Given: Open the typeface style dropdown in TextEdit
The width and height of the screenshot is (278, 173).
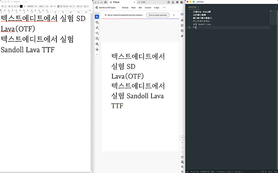Looking at the screenshot, I should [x=44, y=6].
